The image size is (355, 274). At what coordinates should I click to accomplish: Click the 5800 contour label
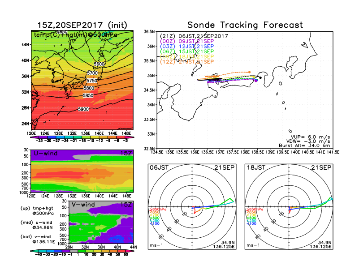pos(89,88)
